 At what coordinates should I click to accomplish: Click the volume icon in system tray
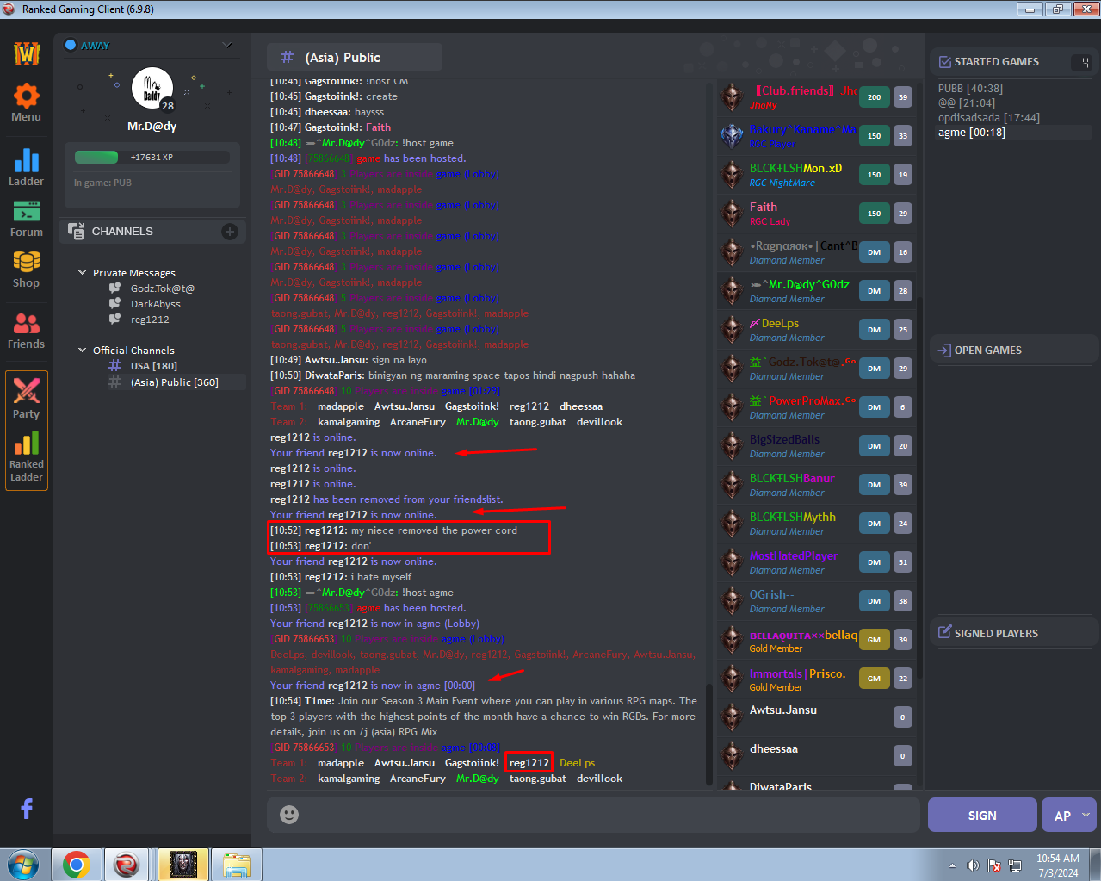point(974,865)
